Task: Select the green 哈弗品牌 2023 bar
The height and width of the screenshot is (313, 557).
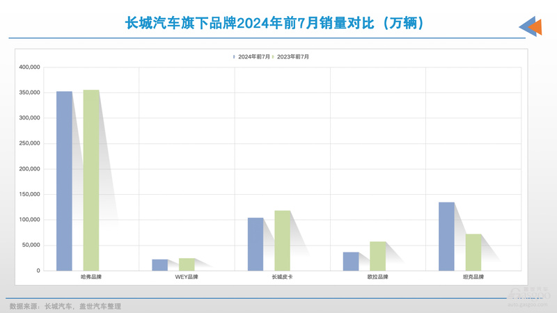Action: (91, 180)
